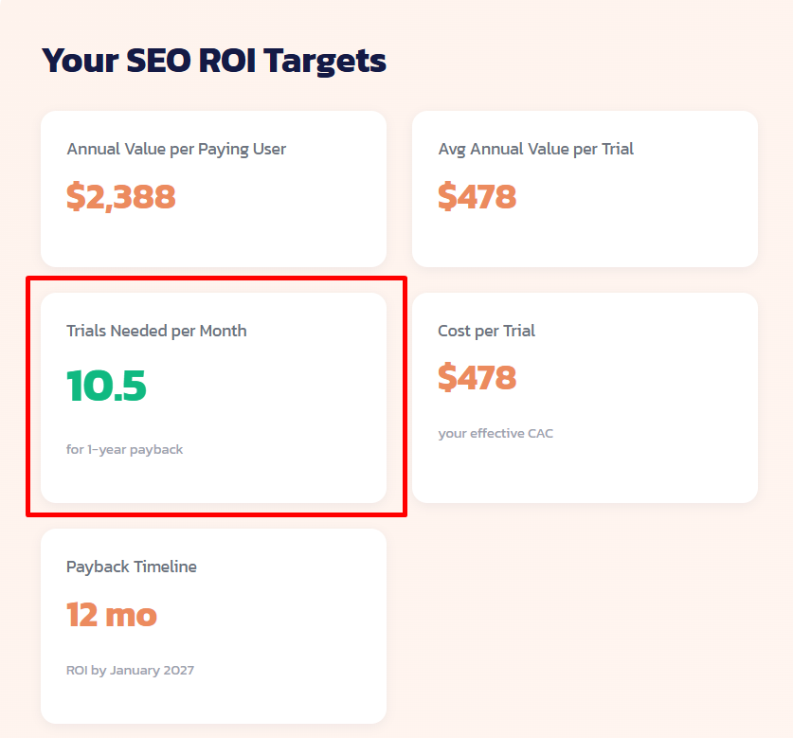Click the "your effective CAC" text
793x738 pixels.
click(496, 433)
